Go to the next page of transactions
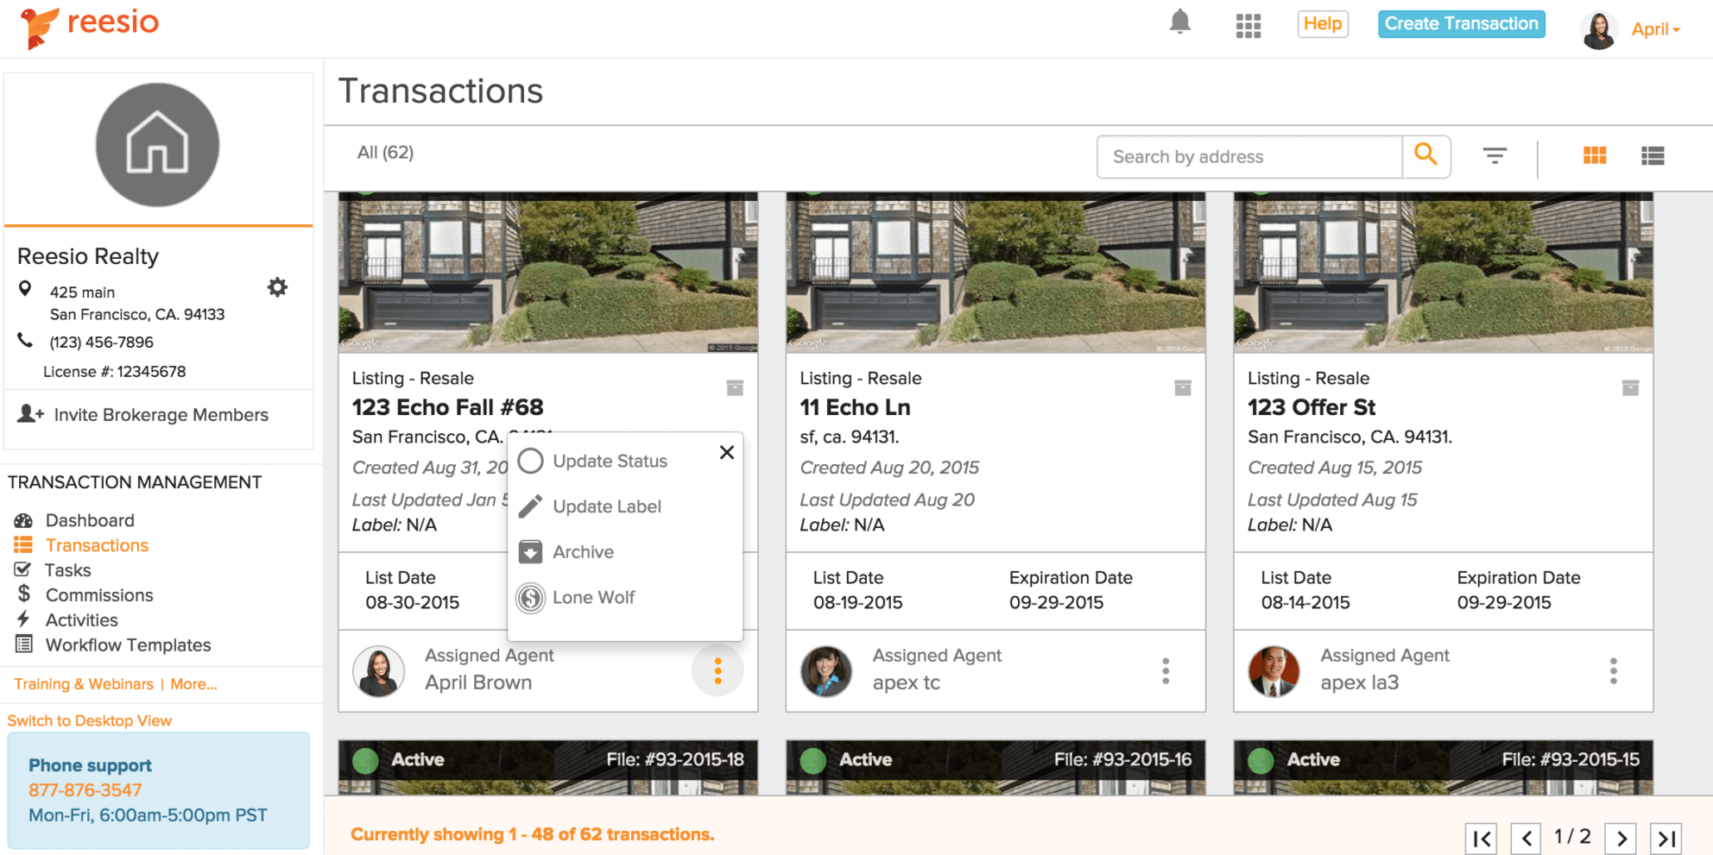The width and height of the screenshot is (1713, 855). tap(1621, 838)
